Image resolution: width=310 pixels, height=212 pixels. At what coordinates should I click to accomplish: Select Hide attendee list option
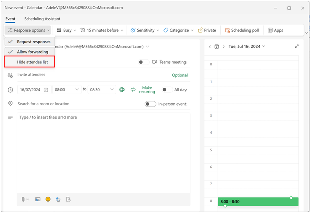click(30, 62)
